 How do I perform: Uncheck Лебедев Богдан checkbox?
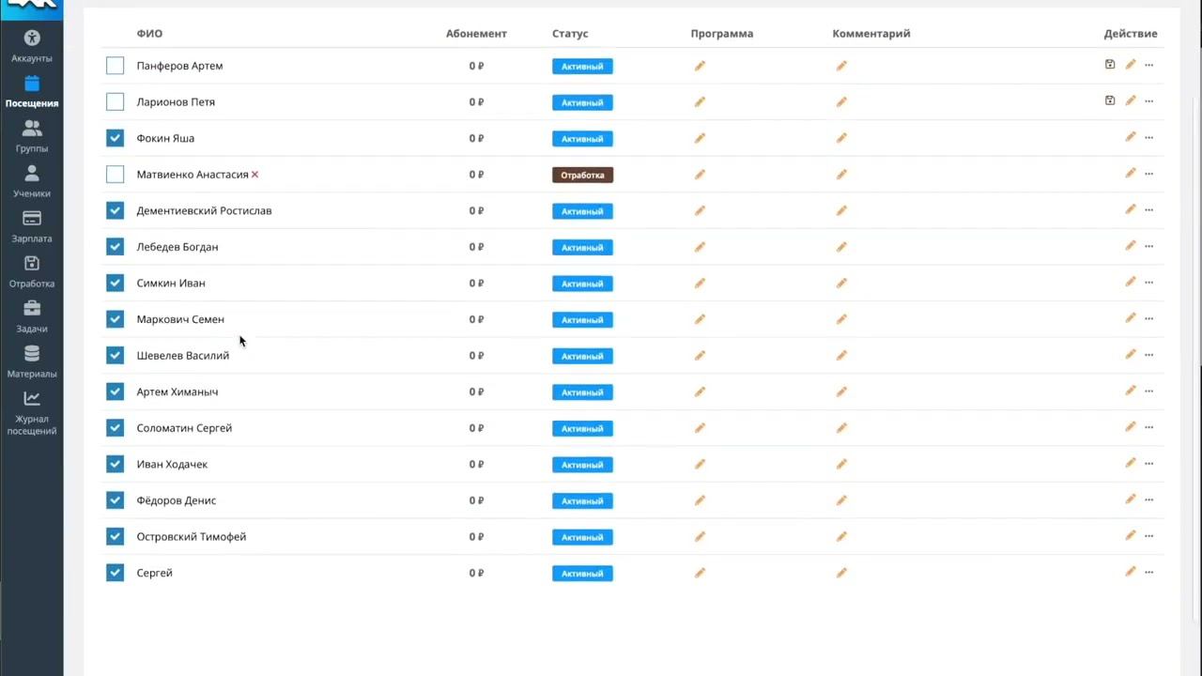(115, 247)
